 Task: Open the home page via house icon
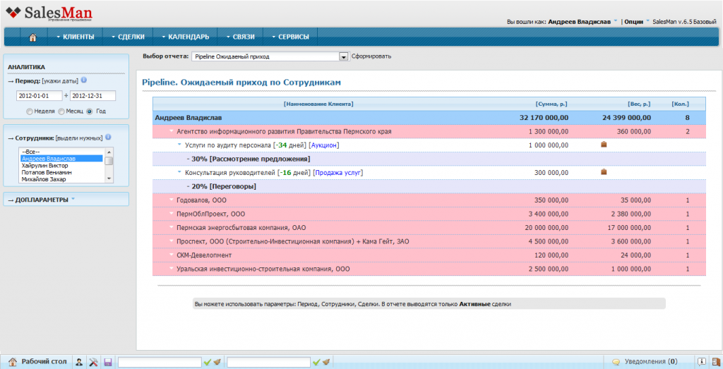32,37
